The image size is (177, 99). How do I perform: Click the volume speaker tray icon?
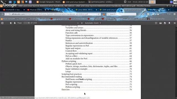[x=175, y=2]
